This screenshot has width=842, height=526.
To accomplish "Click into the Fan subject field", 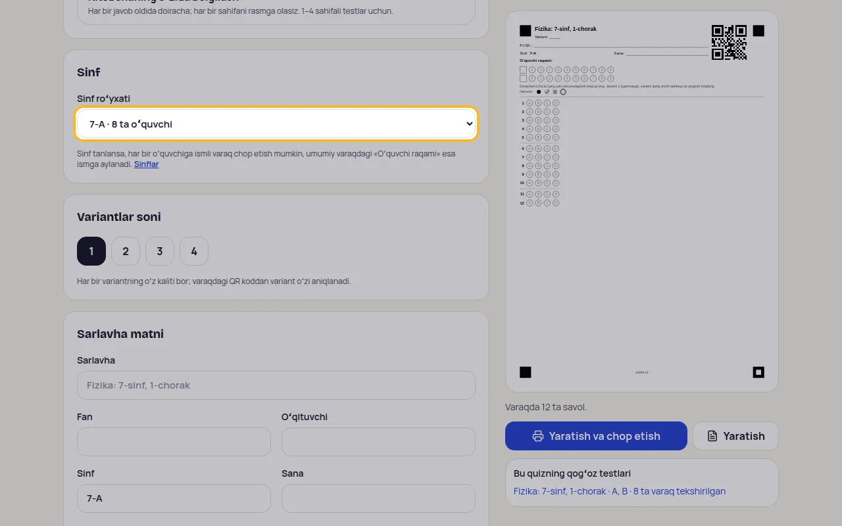I will [x=174, y=442].
